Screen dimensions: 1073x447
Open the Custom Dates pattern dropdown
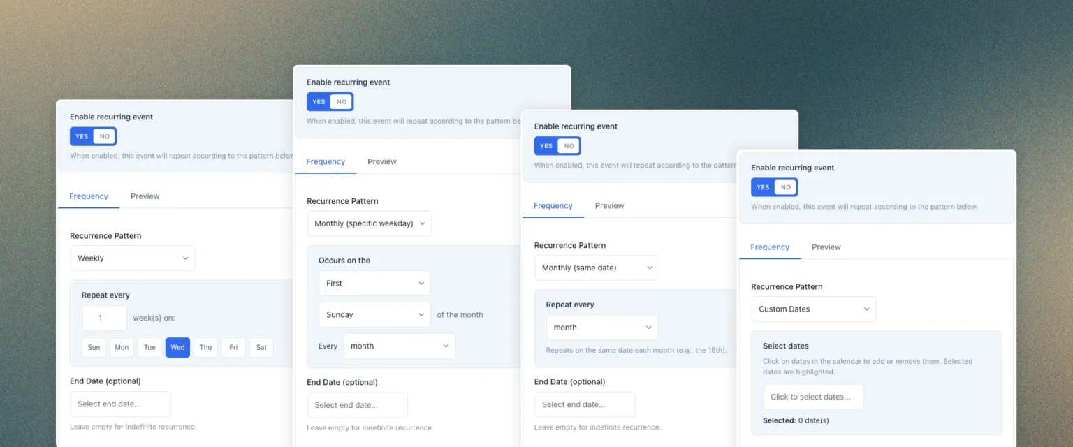click(814, 309)
